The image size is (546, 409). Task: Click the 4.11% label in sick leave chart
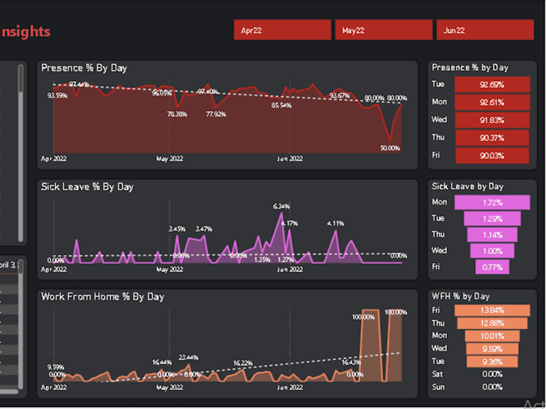(x=335, y=224)
